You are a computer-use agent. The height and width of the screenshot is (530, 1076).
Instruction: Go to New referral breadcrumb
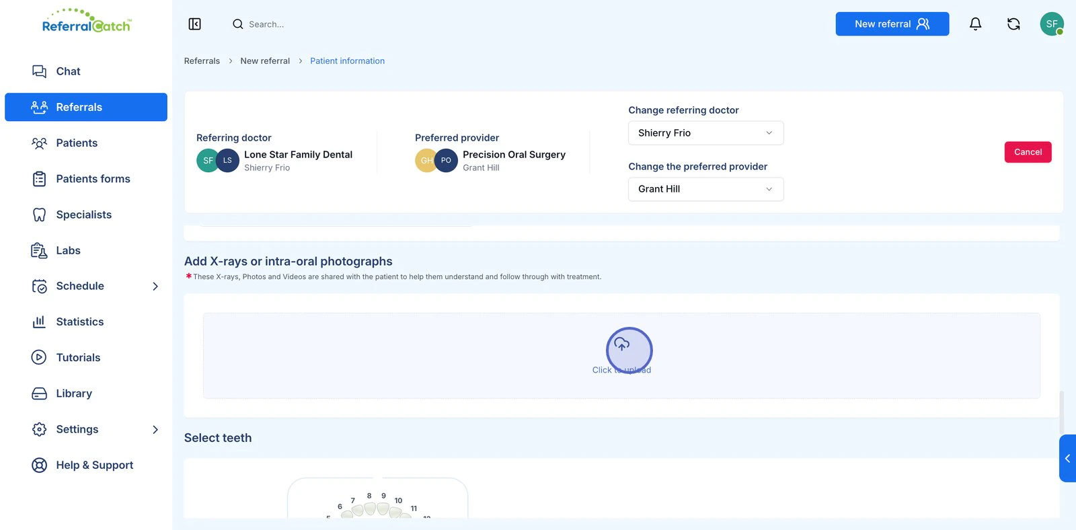(265, 61)
